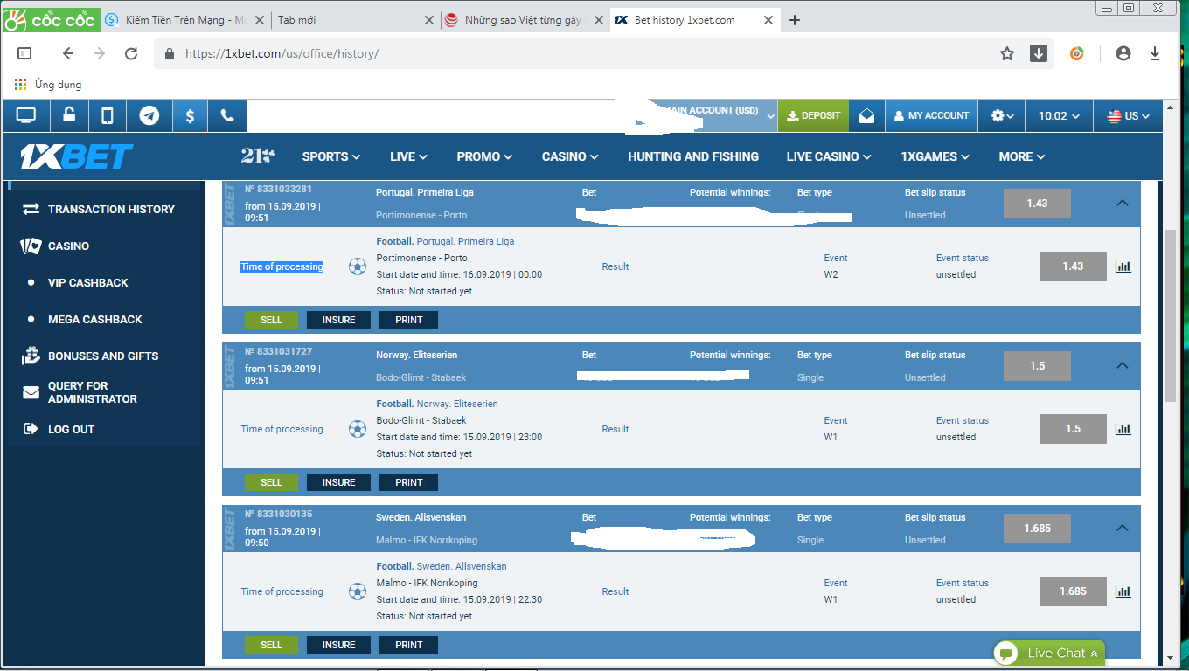
Task: Open the MORE menu
Action: coord(1022,156)
